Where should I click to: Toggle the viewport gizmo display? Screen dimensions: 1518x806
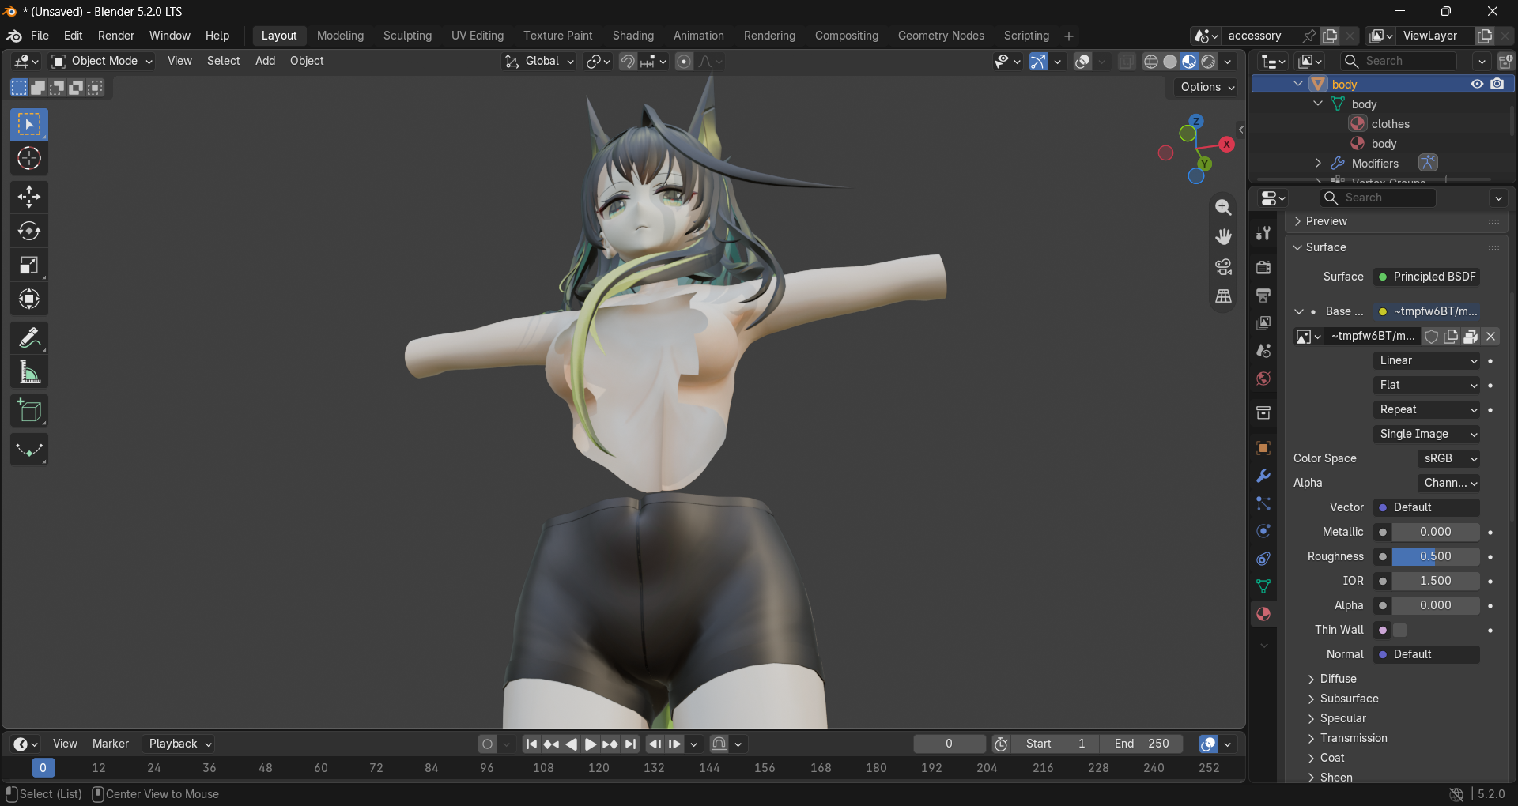click(x=1038, y=62)
